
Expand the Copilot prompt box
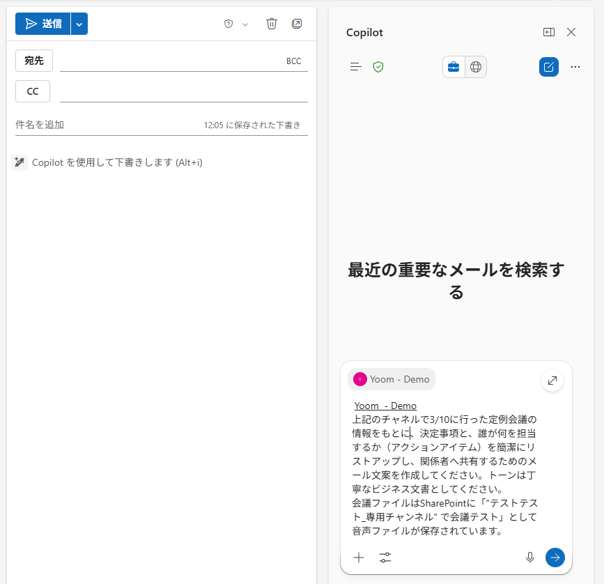point(552,381)
